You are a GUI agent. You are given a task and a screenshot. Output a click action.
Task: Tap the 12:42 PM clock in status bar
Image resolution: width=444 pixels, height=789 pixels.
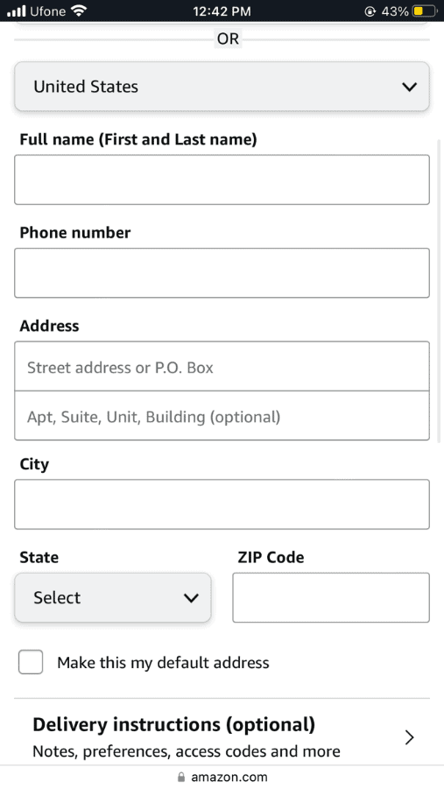coord(222,11)
